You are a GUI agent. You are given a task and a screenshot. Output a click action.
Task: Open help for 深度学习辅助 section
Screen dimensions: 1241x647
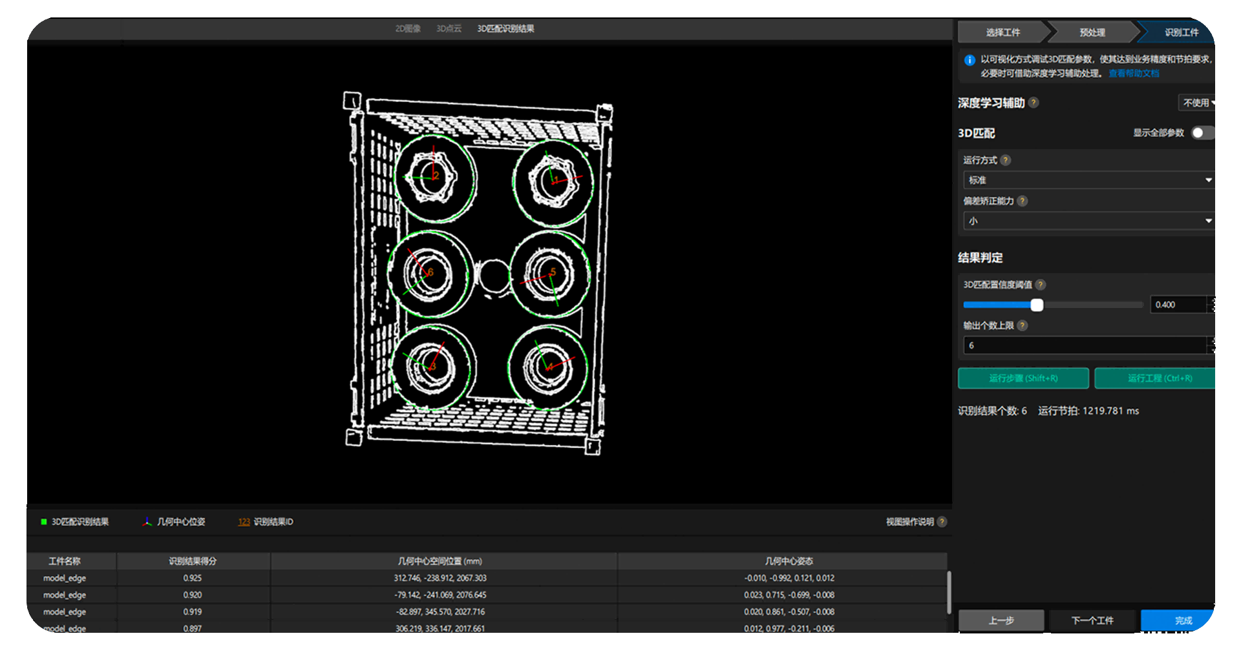[1034, 103]
